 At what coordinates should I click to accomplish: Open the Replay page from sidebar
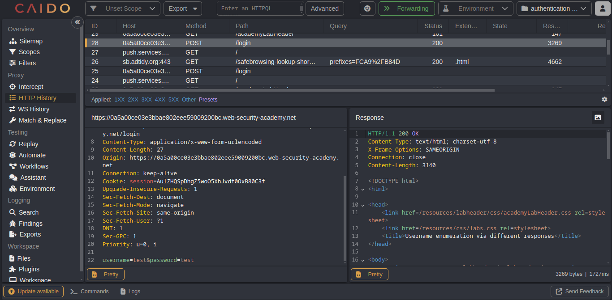tap(28, 144)
